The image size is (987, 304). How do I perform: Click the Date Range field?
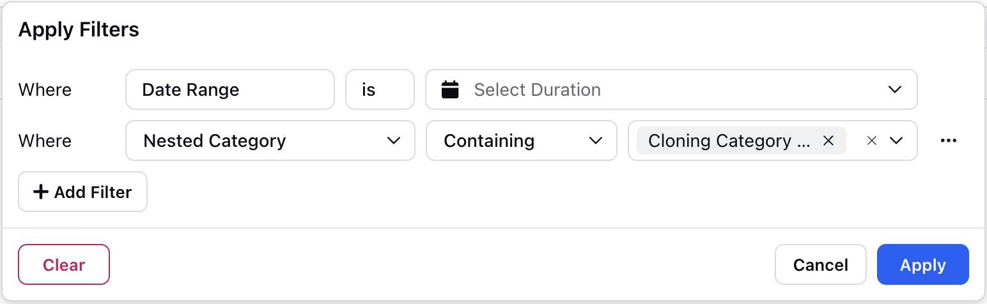tap(230, 89)
